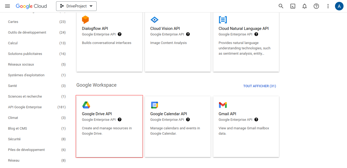Select the Santé sidebar entry
The image size is (347, 168).
coord(12,86)
